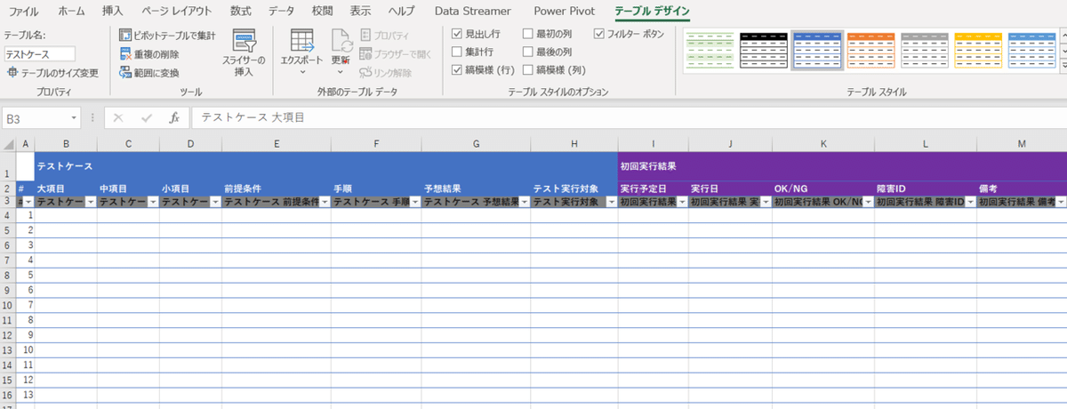Expand the Export (エクスポート) dropdown arrow
Image resolution: width=1067 pixels, height=409 pixels.
pyautogui.click(x=302, y=72)
